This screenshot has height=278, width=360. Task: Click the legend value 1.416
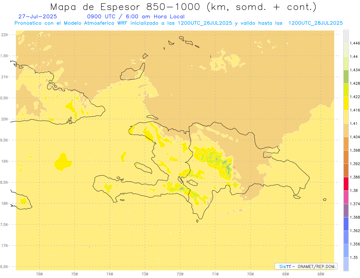click(355, 110)
